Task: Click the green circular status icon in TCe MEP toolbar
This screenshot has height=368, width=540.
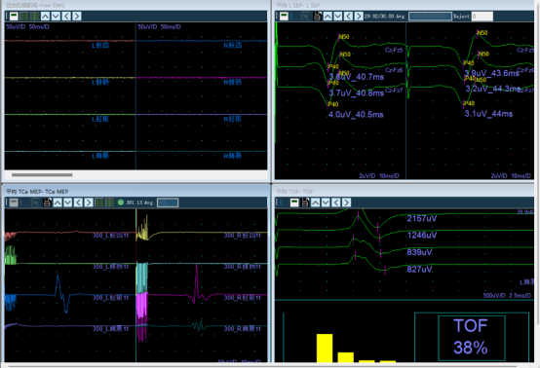Action: point(120,202)
